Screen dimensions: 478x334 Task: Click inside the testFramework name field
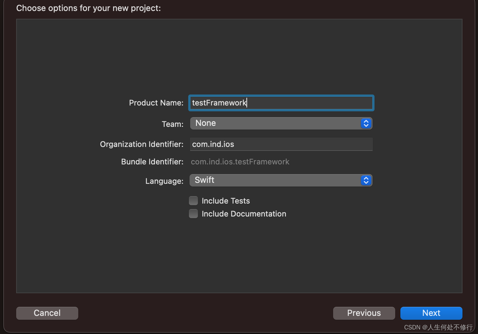(x=281, y=103)
